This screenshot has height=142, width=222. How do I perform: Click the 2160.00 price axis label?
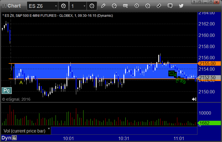207,35
